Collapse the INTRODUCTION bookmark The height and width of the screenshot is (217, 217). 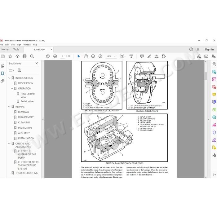pyautogui.click(x=9, y=78)
